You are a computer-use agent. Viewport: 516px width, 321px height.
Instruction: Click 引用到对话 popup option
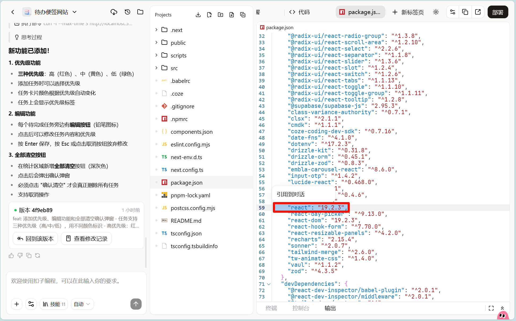[291, 194]
